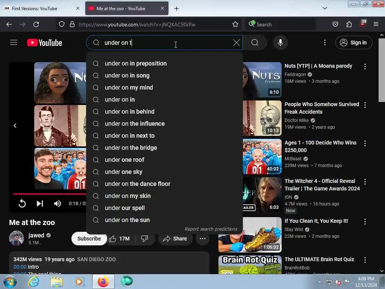Show hidden tray icons arrow

320,282
